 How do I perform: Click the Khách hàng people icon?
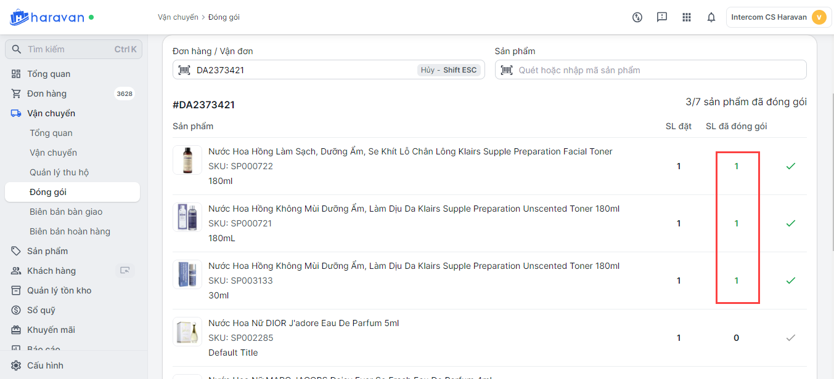pyautogui.click(x=16, y=271)
